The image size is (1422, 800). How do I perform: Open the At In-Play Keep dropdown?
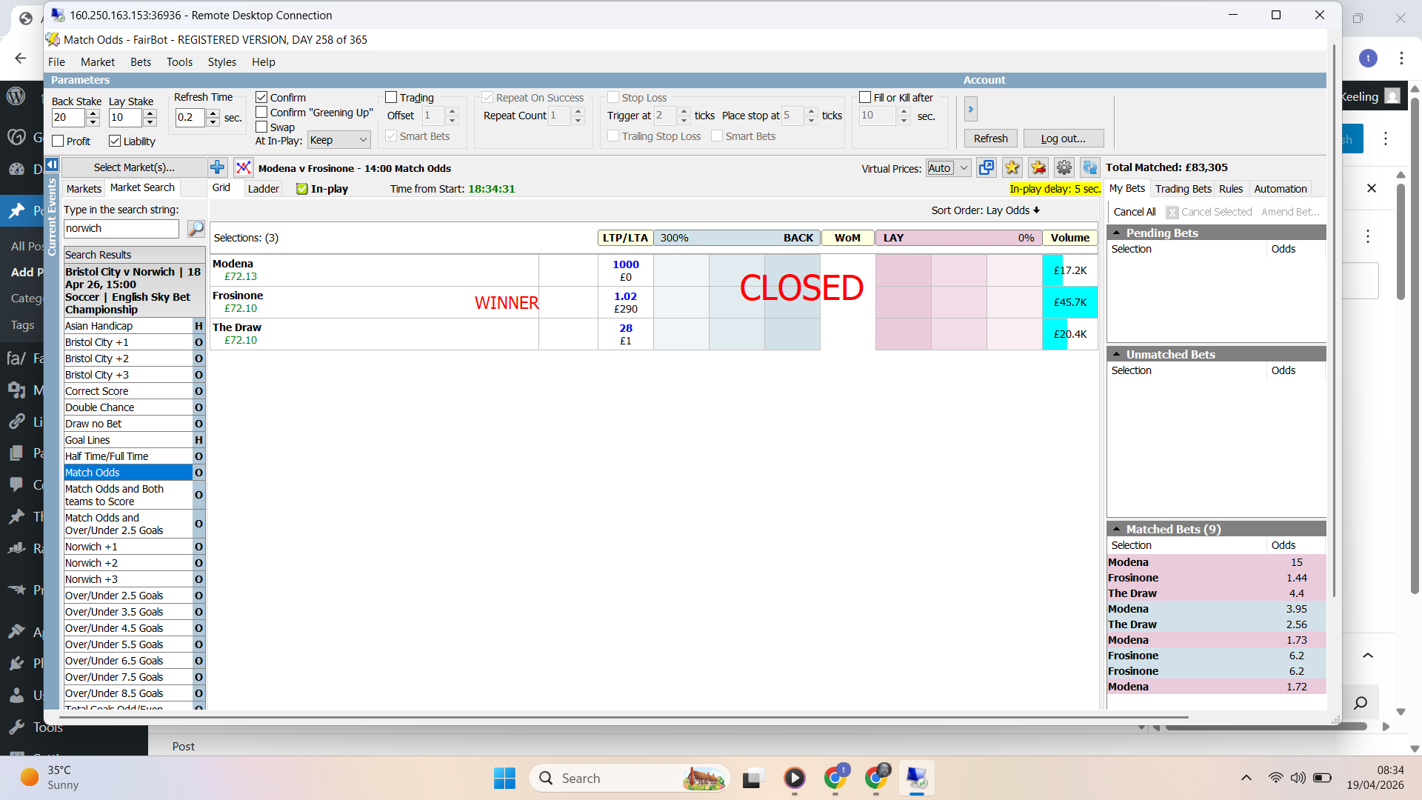(339, 140)
